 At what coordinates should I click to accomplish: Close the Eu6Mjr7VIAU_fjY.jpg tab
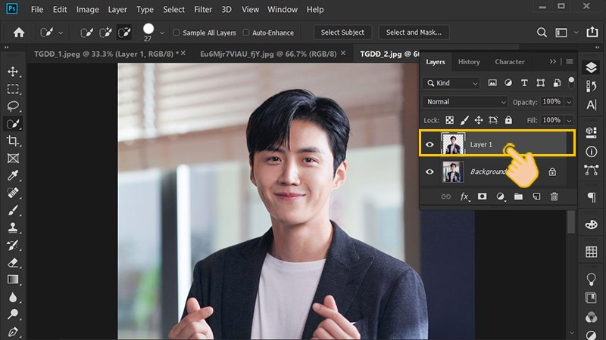pyautogui.click(x=343, y=54)
